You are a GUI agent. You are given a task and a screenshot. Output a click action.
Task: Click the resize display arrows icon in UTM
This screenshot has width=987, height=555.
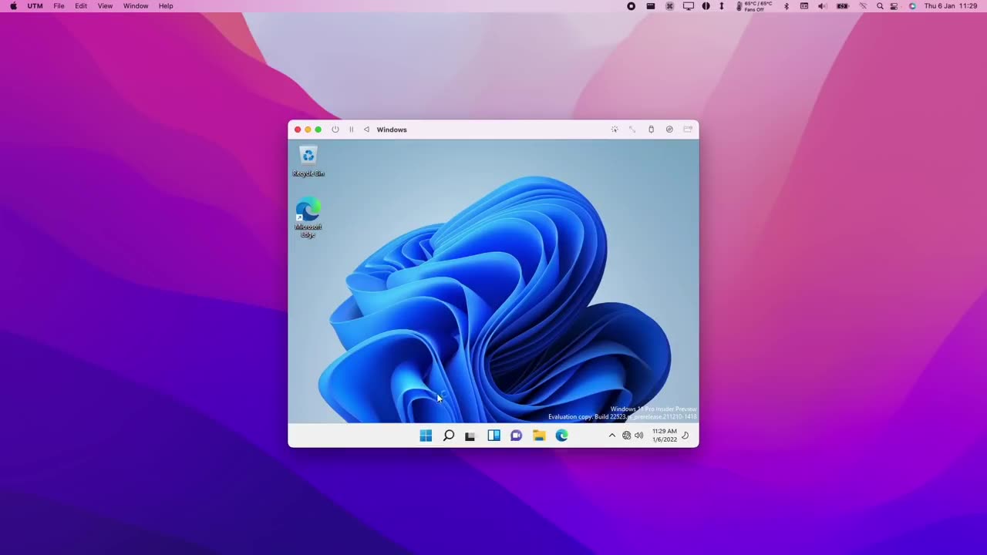point(632,129)
